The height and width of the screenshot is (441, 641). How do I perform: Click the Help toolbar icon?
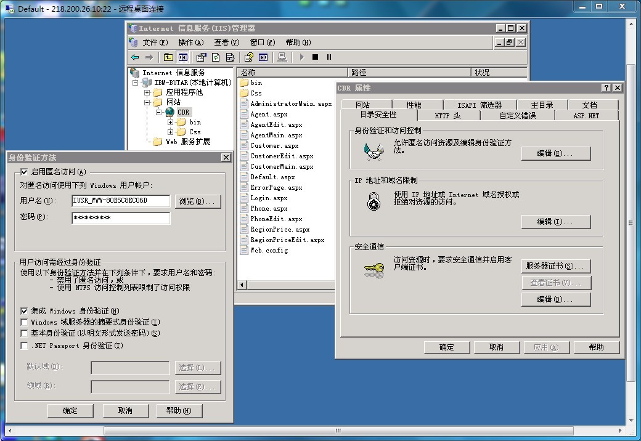[x=248, y=57]
